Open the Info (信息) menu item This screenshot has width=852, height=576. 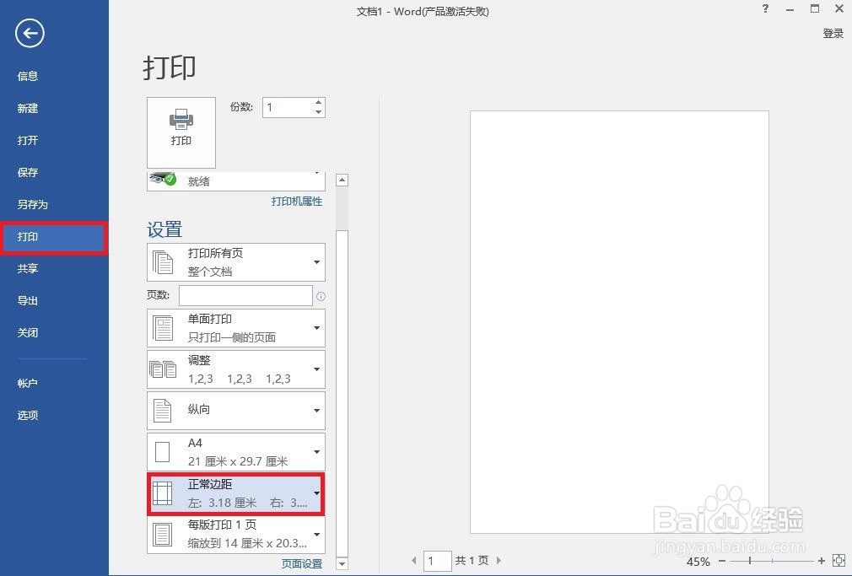point(28,76)
